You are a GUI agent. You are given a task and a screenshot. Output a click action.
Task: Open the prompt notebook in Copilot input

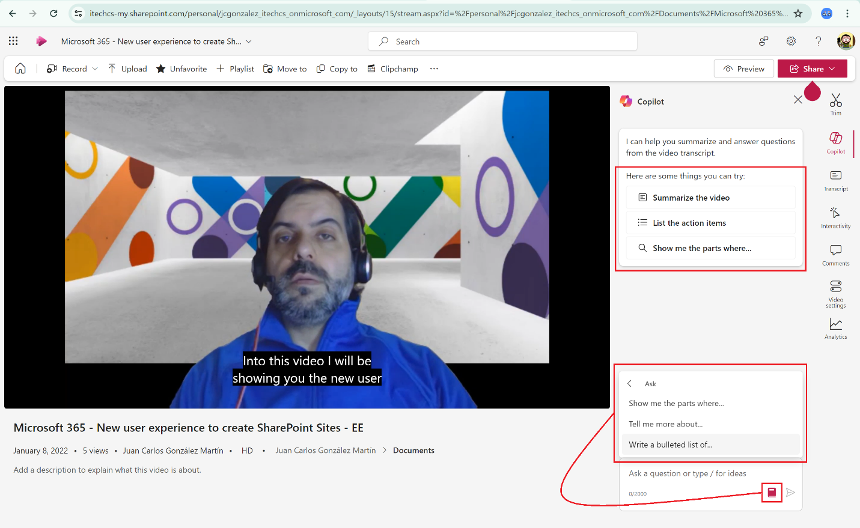coord(772,492)
